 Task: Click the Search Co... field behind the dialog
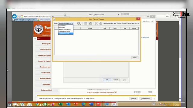click(x=147, y=21)
